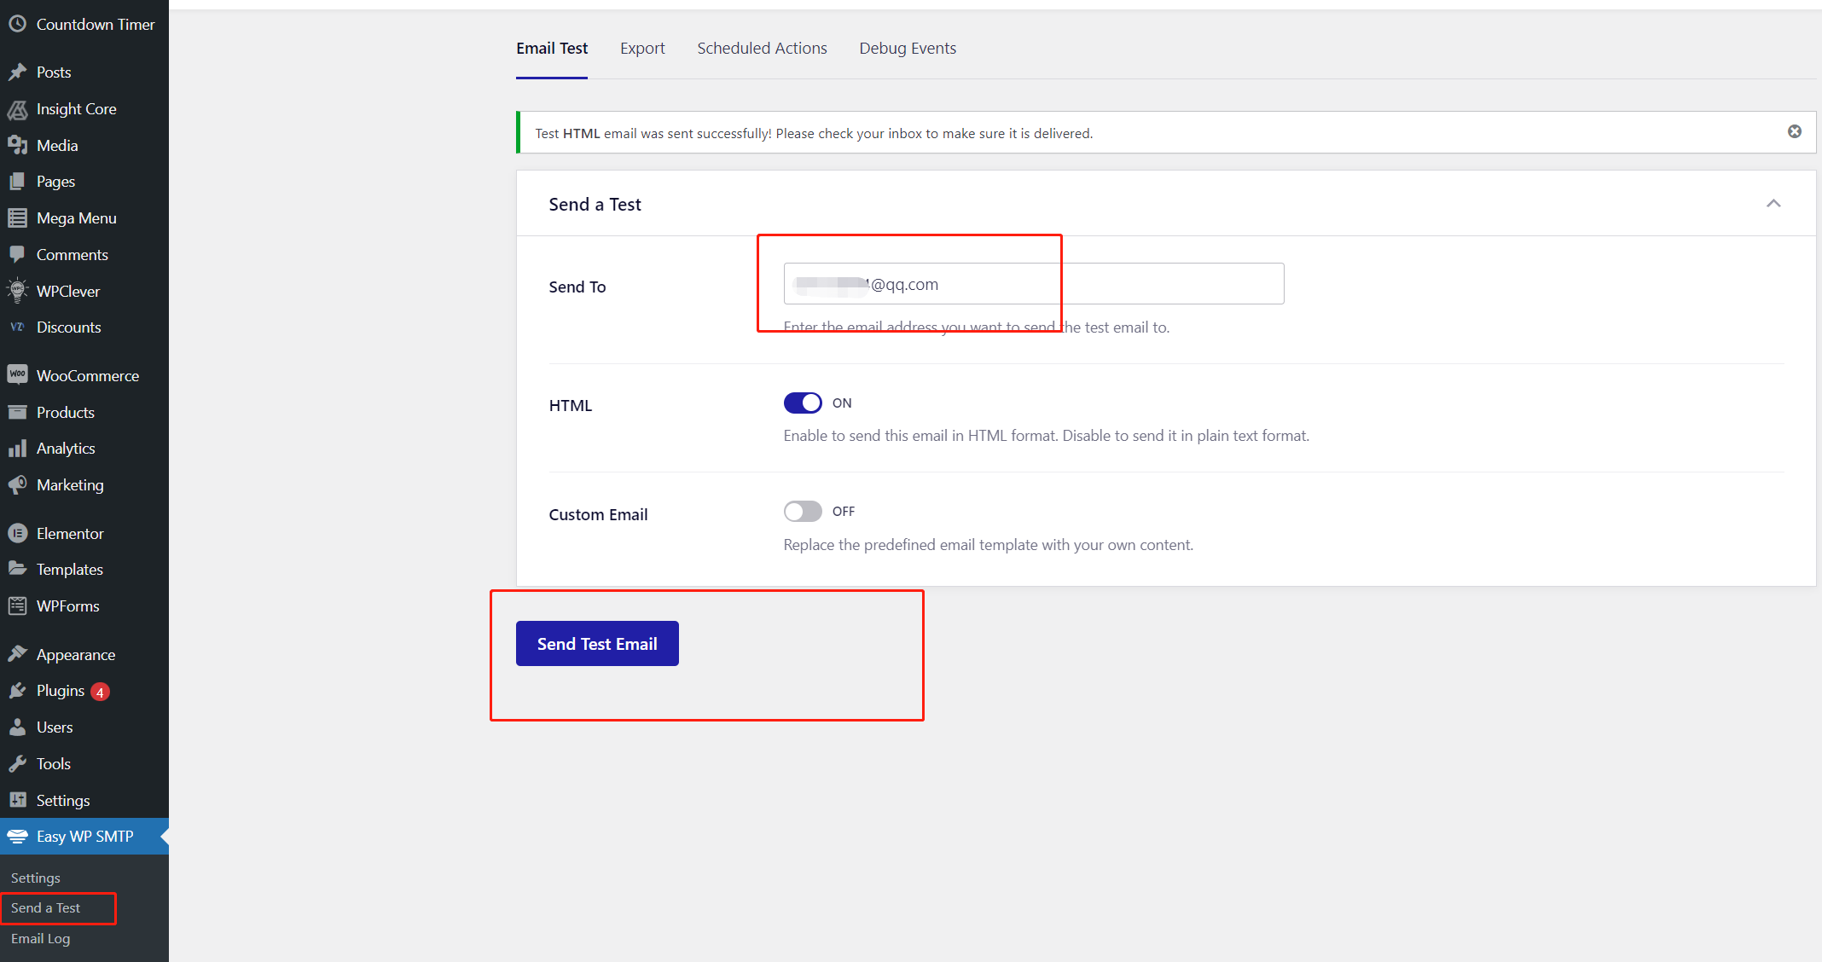Click the Products box icon
This screenshot has width=1822, height=962.
click(17, 412)
